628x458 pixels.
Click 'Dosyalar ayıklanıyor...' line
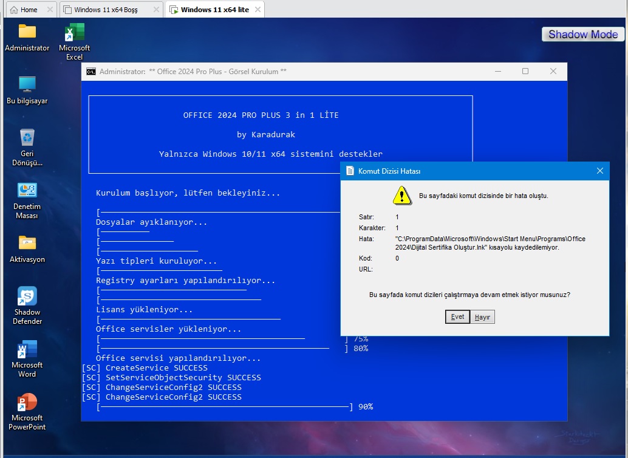tap(151, 222)
